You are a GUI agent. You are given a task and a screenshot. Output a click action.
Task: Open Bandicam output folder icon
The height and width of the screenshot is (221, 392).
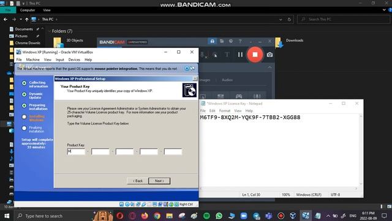[x=222, y=41]
